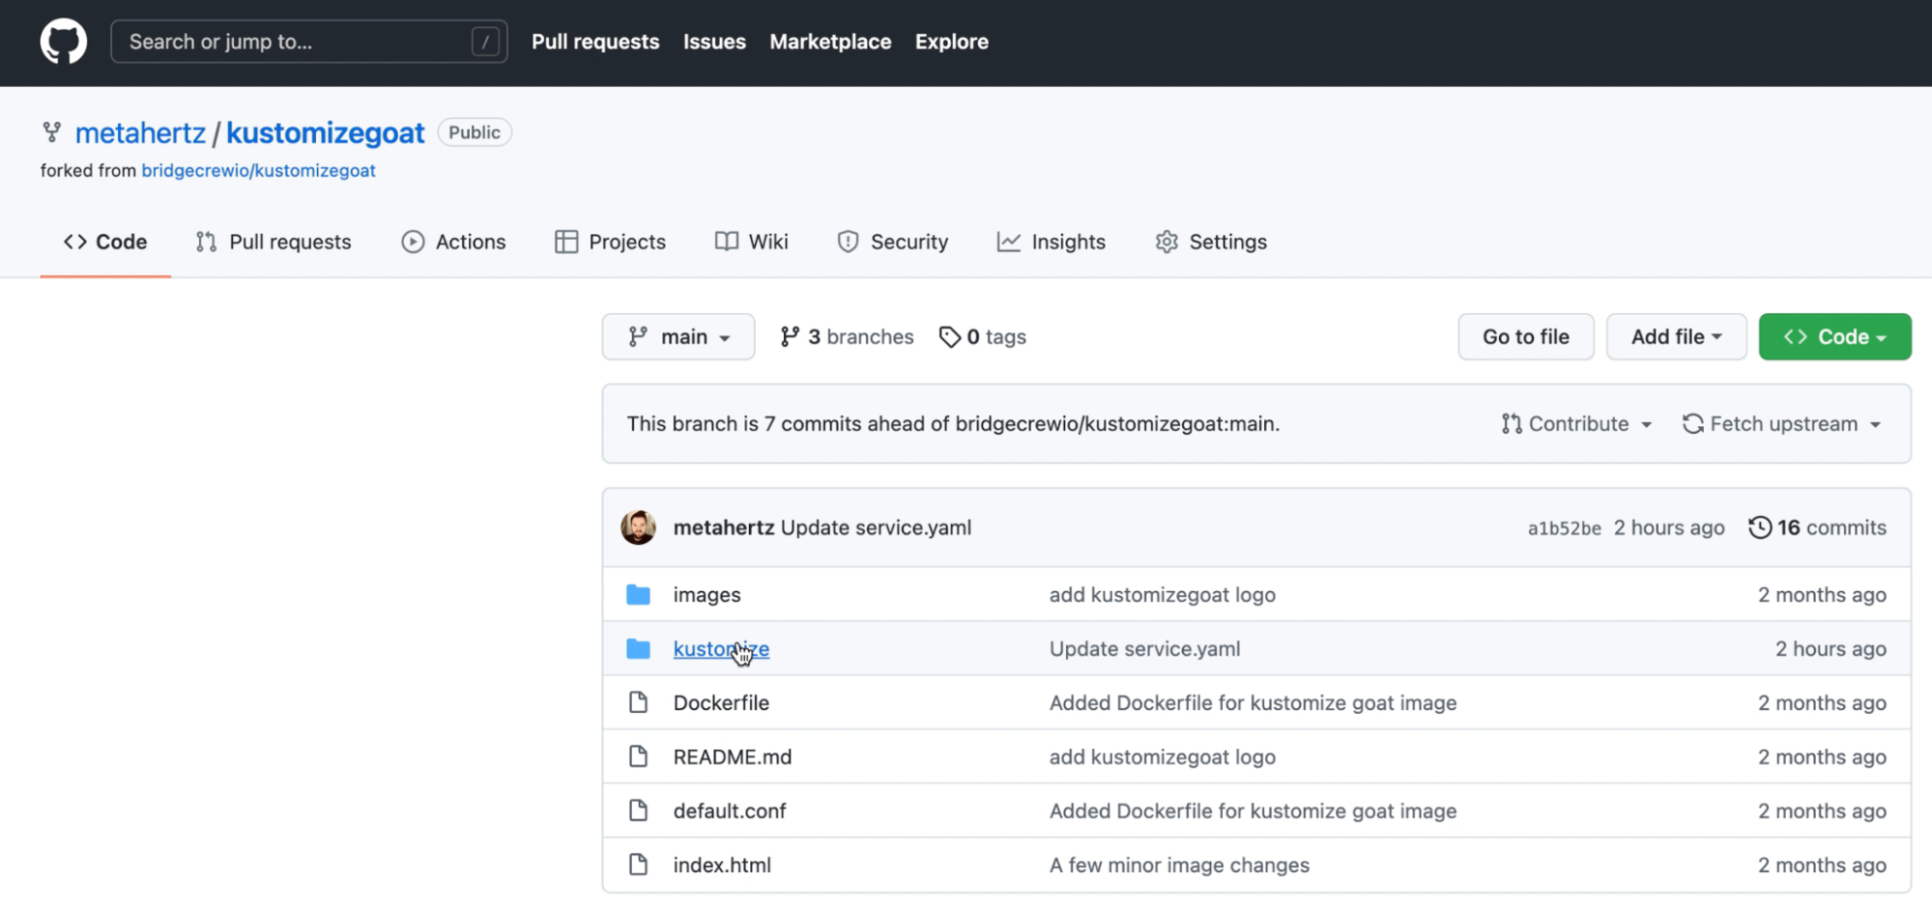Click the GitHub octocat logo
The image size is (1932, 910).
coord(63,42)
